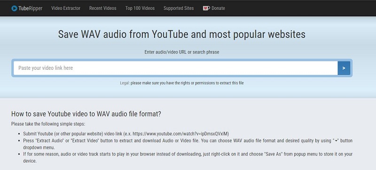The height and width of the screenshot is (170, 376).
Task: Click the 'Please take the following simple steps' text
Action: coord(48,124)
